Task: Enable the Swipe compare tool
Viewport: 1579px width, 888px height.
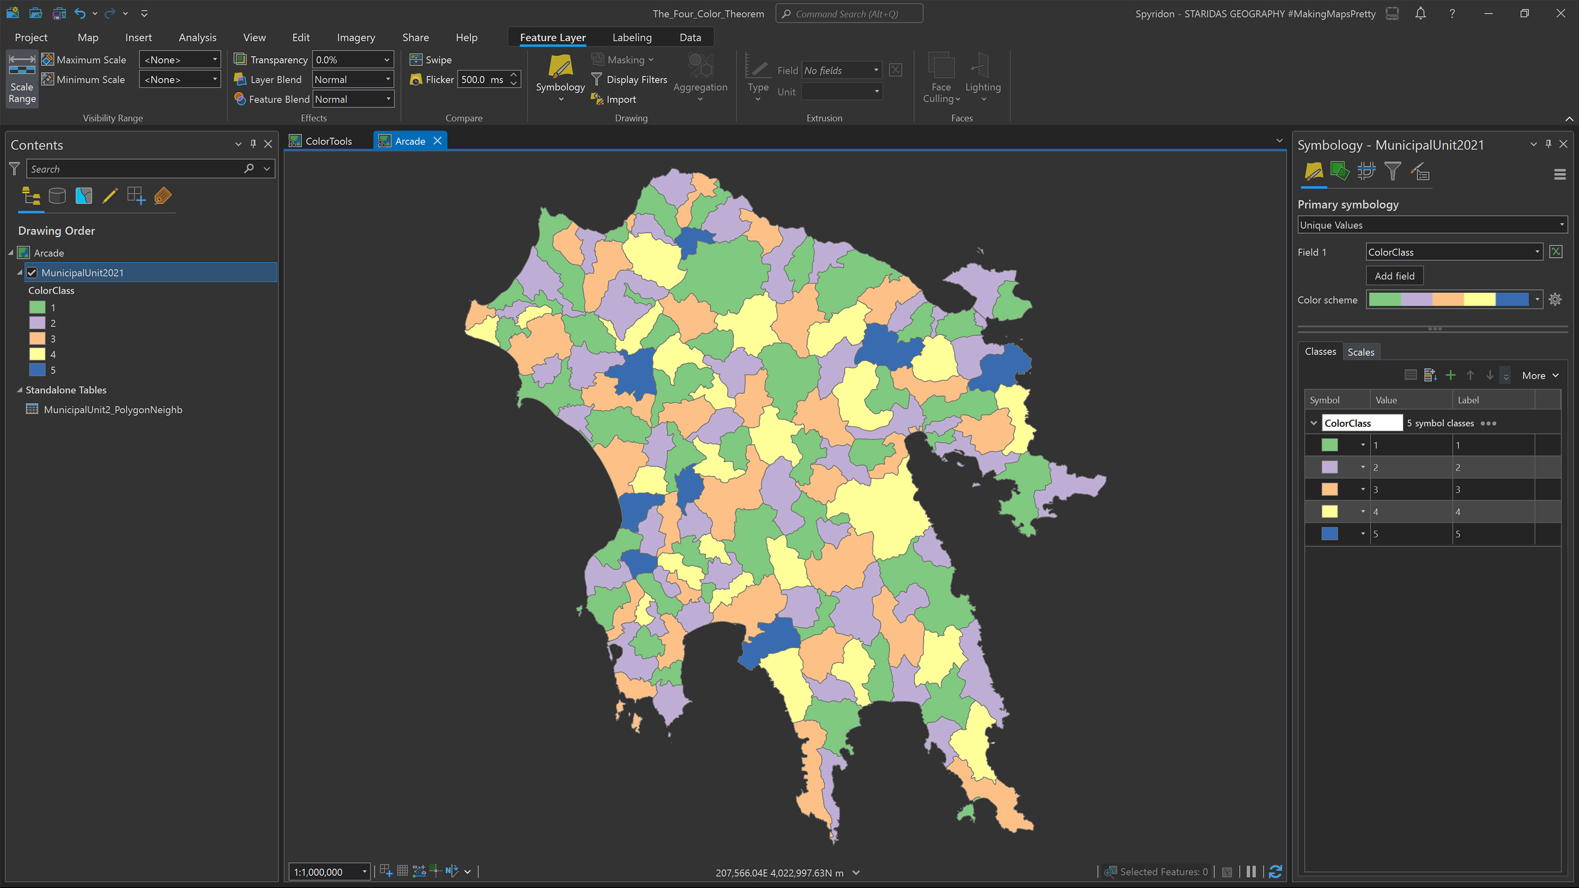Action: (430, 59)
